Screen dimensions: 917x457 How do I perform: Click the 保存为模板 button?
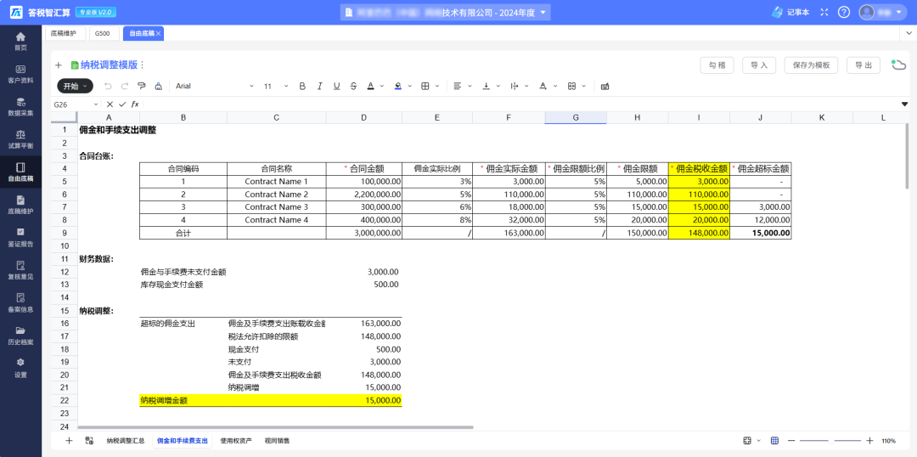tap(810, 65)
